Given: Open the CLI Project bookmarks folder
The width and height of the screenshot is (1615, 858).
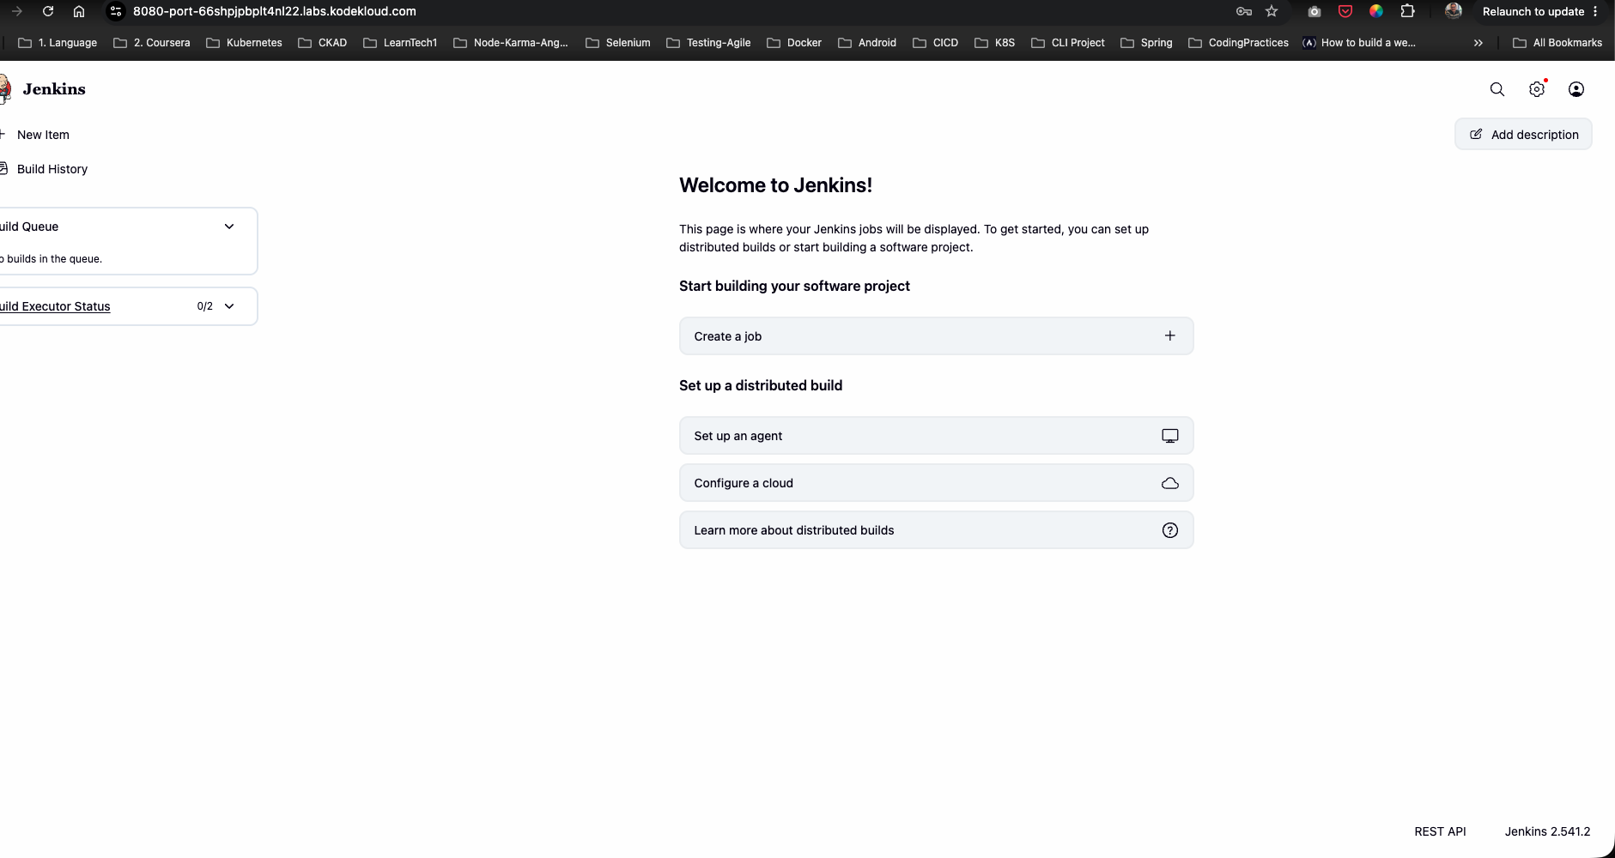Looking at the screenshot, I should (x=1067, y=42).
